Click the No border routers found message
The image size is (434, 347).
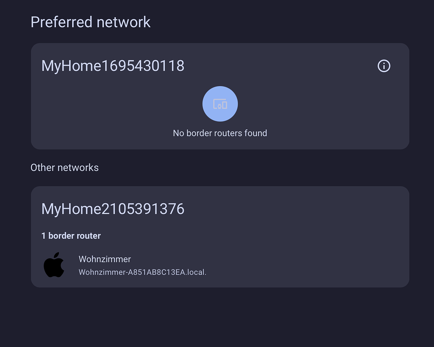[x=220, y=133]
